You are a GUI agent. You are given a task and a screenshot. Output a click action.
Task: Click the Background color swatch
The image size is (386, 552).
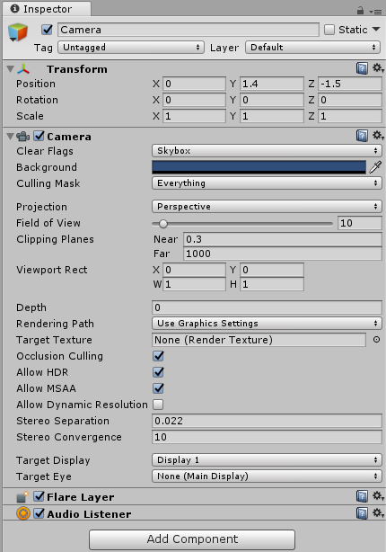pos(259,167)
